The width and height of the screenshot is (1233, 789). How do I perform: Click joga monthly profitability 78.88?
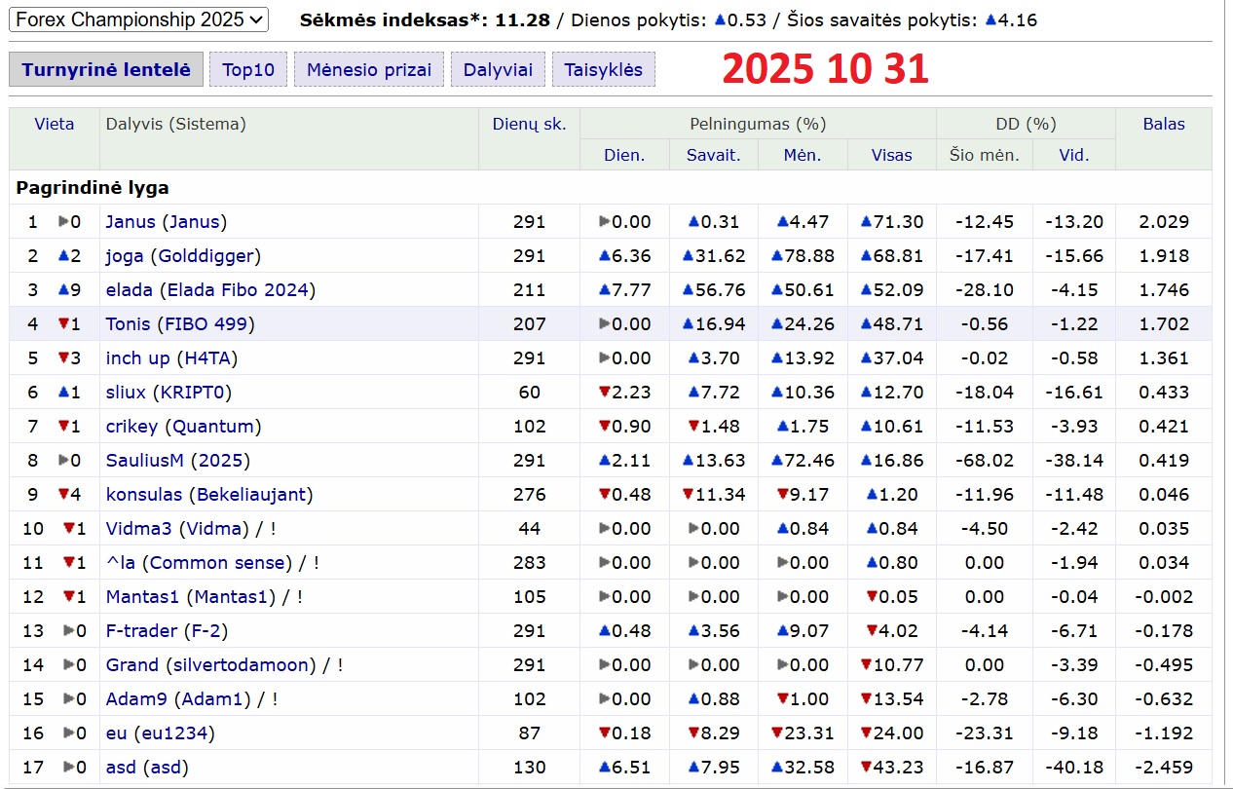click(x=809, y=256)
